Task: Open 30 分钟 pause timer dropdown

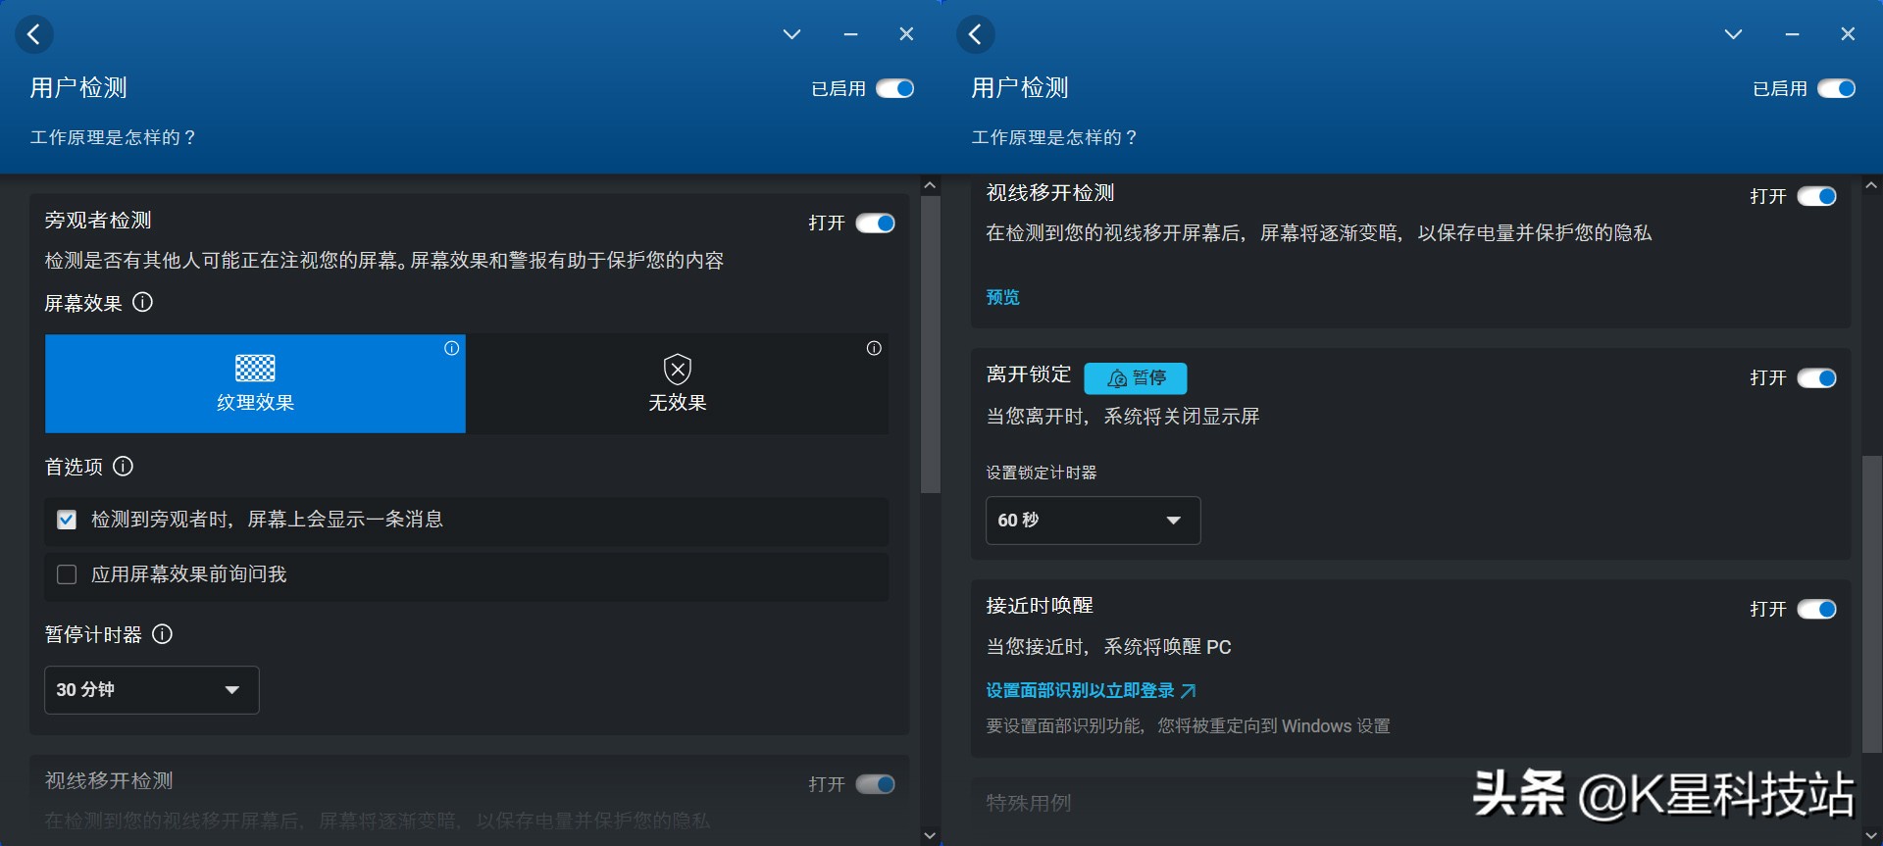Action: click(x=152, y=690)
